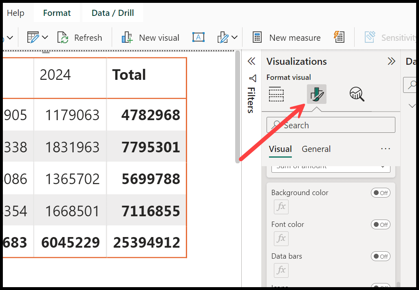The image size is (419, 290).
Task: Open the More options ellipsis
Action: coord(386,149)
